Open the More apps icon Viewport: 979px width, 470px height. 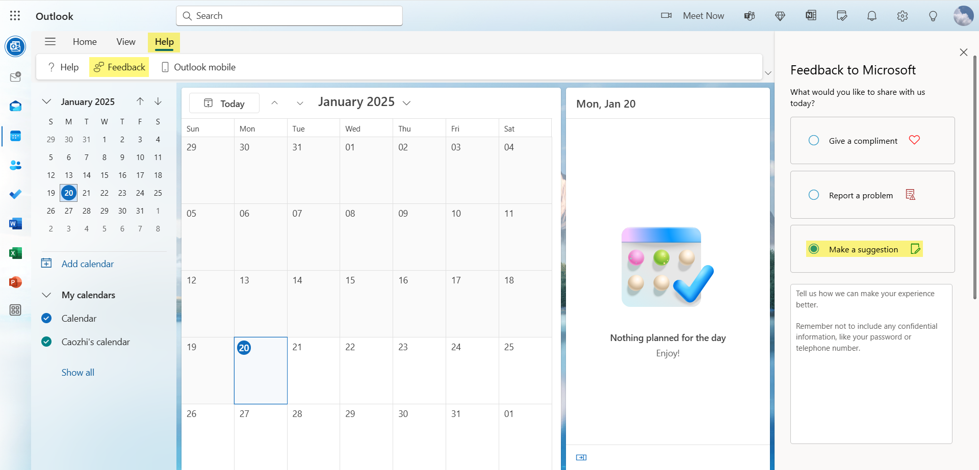tap(15, 310)
